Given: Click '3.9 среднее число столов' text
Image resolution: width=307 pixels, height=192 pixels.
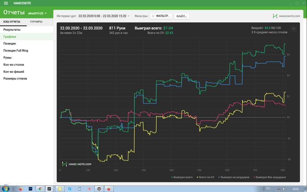Looking at the screenshot, I should pyautogui.click(x=269, y=32).
